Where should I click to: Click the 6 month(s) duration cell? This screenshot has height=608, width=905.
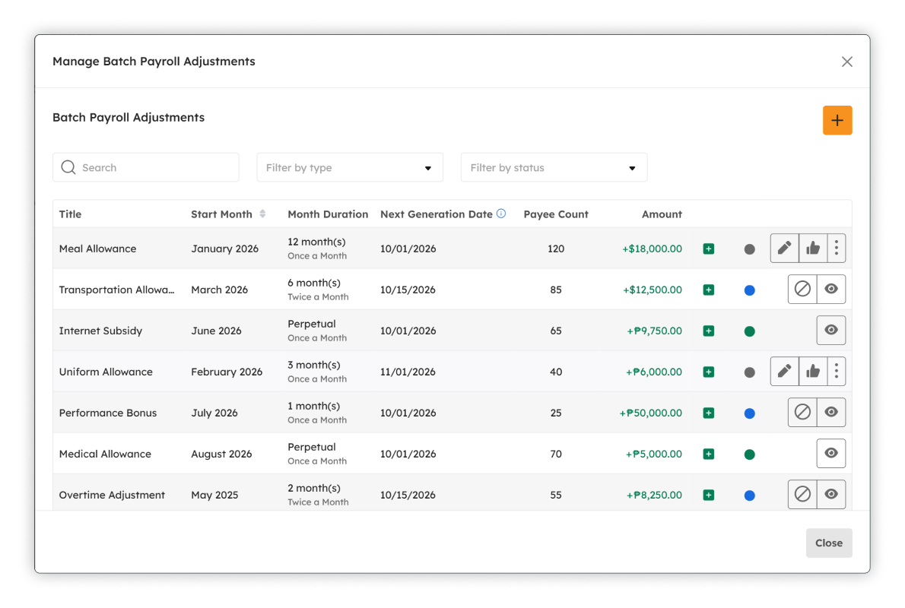314,283
